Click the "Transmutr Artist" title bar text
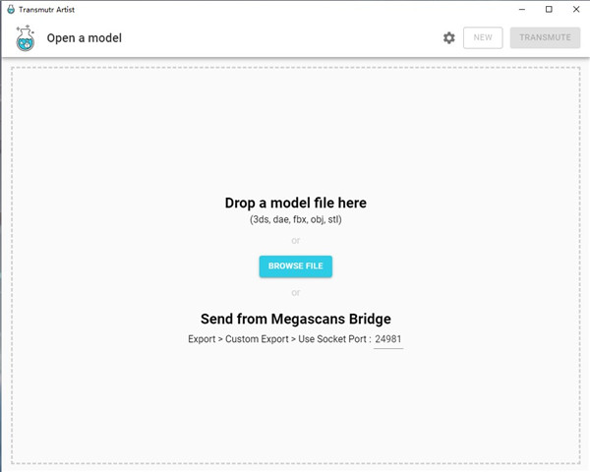The image size is (590, 472). (x=48, y=9)
